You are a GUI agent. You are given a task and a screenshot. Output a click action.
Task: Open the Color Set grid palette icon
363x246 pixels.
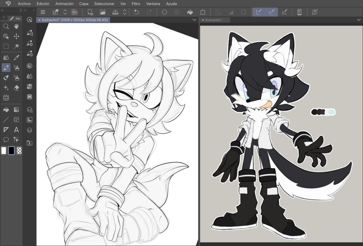click(29, 87)
